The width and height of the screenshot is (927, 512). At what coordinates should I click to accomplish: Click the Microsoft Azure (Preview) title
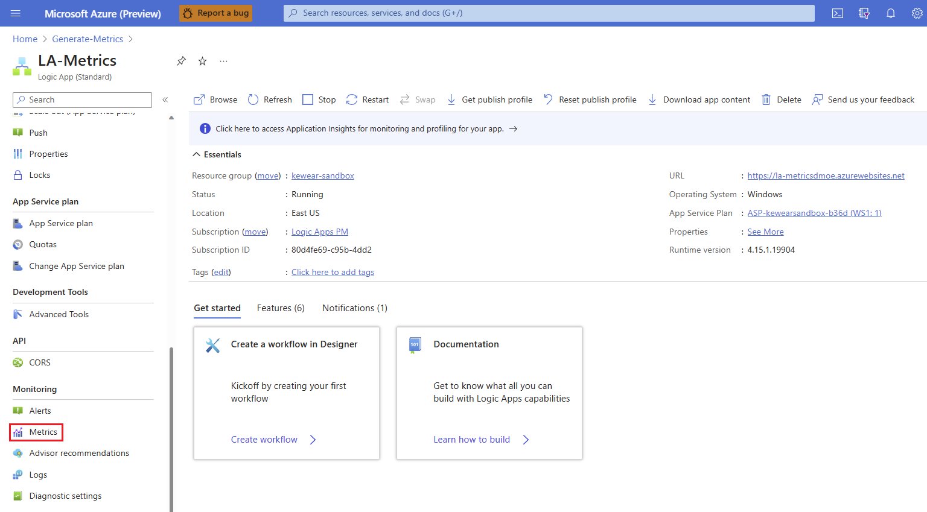point(103,13)
